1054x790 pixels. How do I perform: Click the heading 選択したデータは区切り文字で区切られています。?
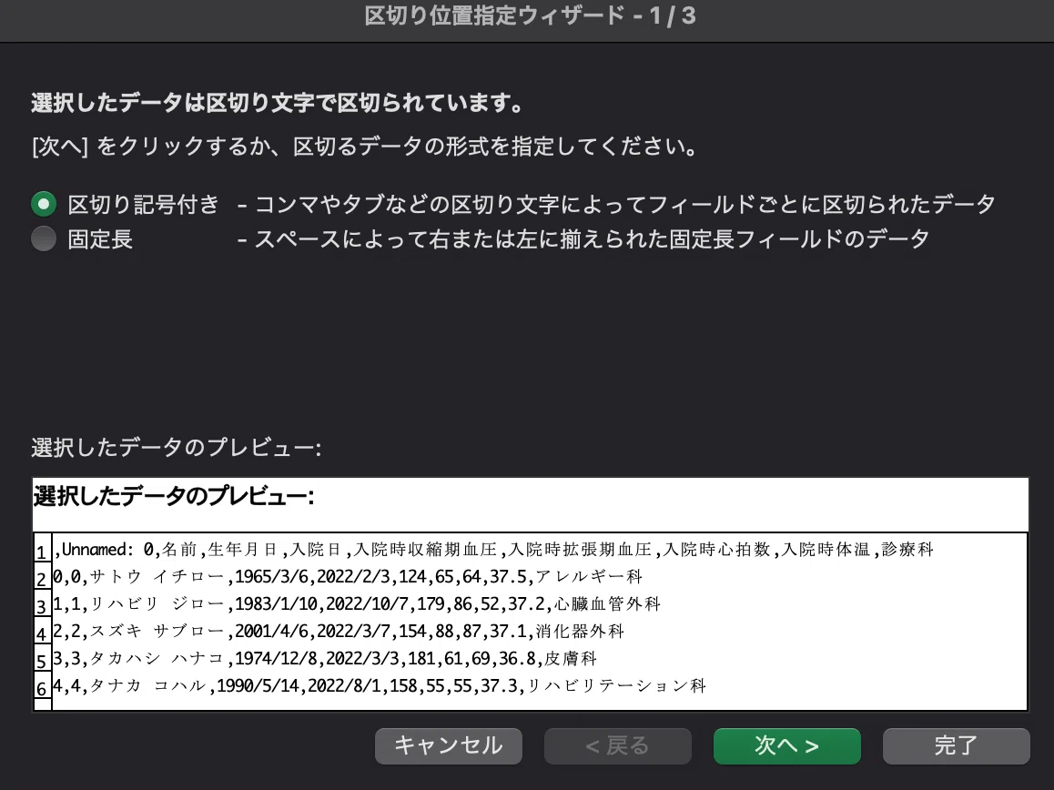point(278,103)
